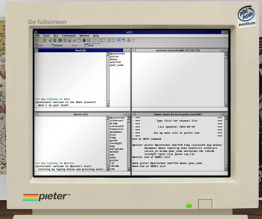
Task: Switch to the #pieter switchbar button
Action: pyautogui.click(x=76, y=45)
